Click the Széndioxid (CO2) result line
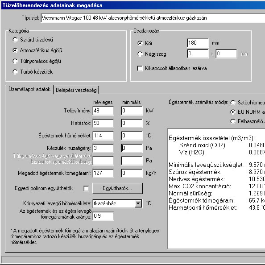265x265 pixels. tap(222, 145)
